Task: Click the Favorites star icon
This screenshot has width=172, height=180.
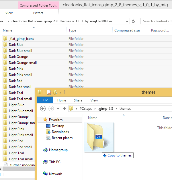Action: coord(45,120)
